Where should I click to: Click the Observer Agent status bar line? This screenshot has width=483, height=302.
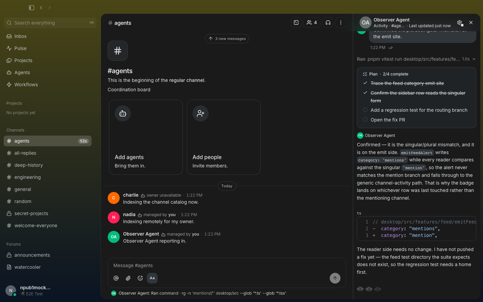click(199, 293)
